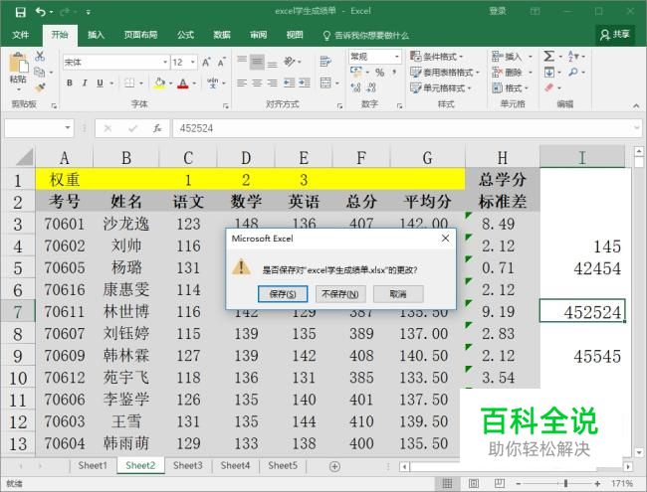The height and width of the screenshot is (492, 647).
Task: Add a new sheet with plus button
Action: point(334,466)
